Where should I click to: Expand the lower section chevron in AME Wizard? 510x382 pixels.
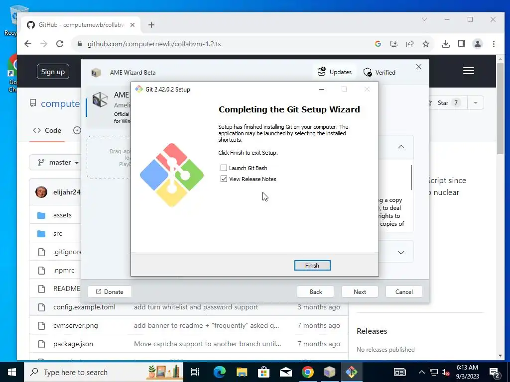tap(401, 252)
